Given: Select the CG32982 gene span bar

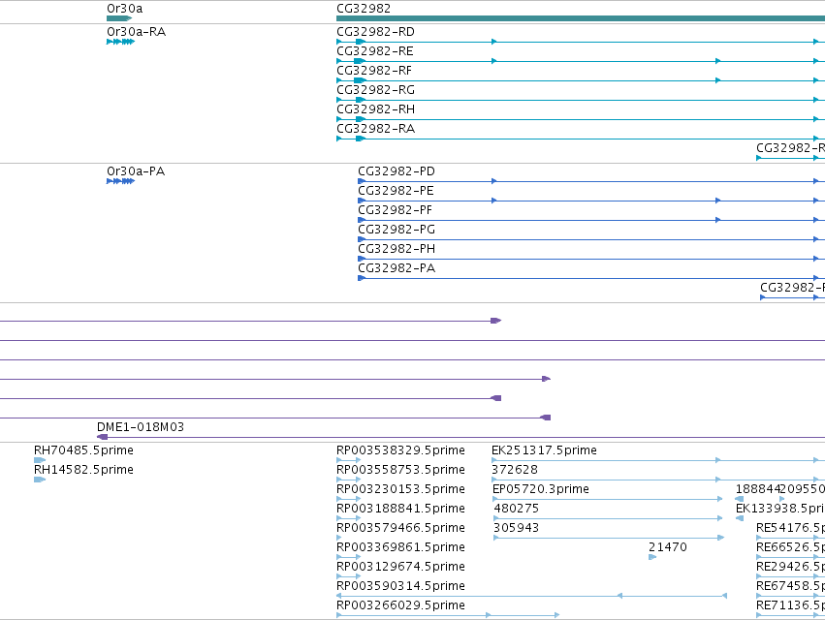Looking at the screenshot, I should [x=581, y=18].
